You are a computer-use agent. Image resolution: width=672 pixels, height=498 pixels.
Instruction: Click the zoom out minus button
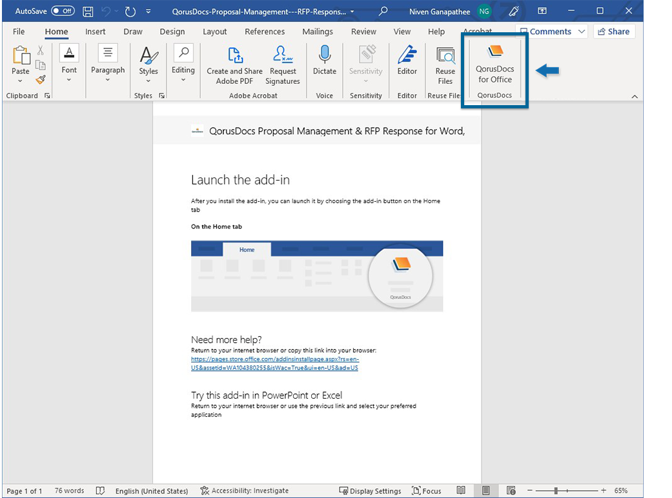point(530,491)
